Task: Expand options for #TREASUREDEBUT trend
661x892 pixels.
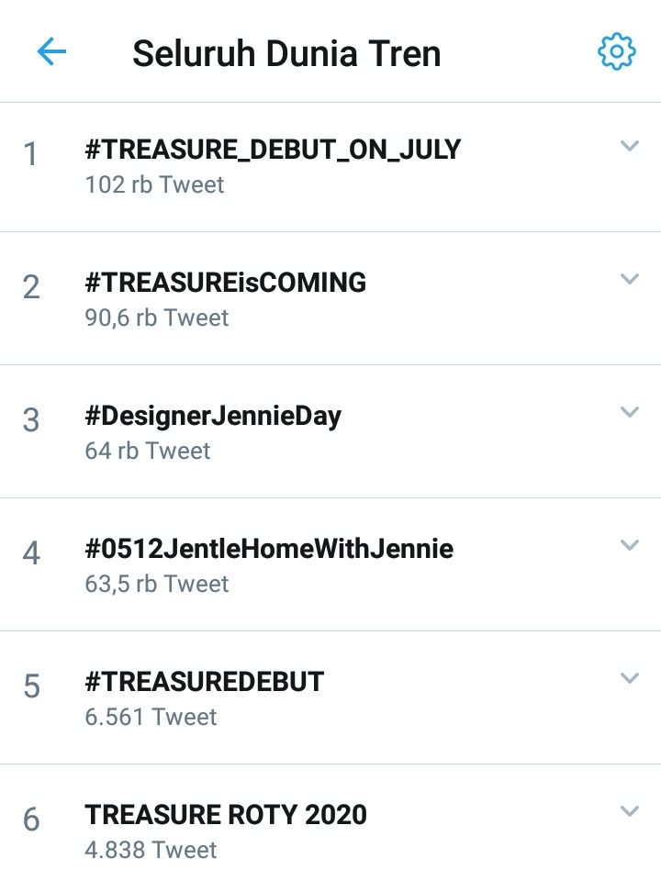Action: pos(630,677)
